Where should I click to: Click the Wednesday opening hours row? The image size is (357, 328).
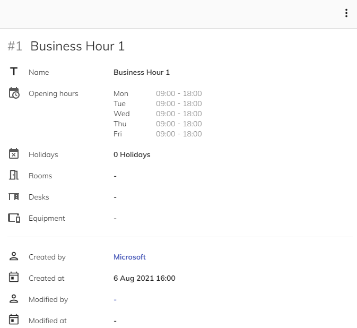point(157,114)
